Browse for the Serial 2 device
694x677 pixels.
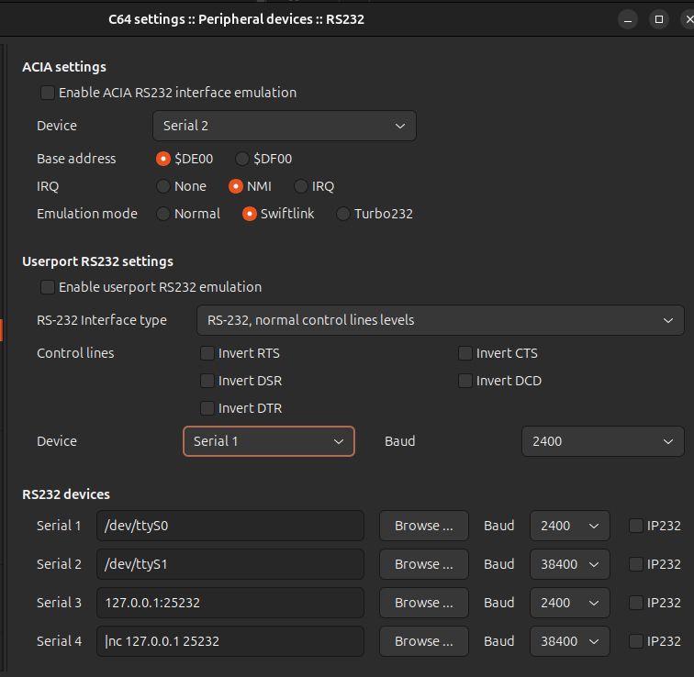[x=423, y=564]
